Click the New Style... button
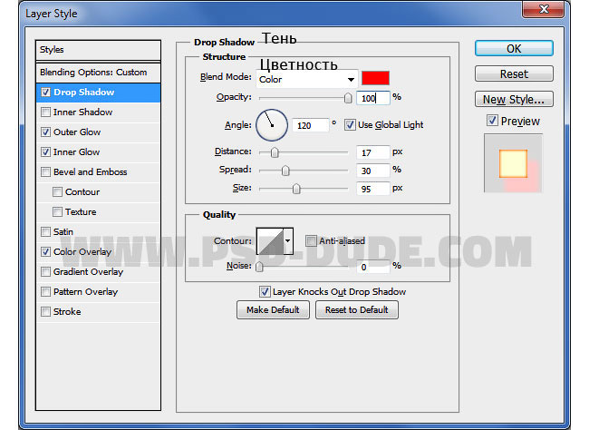This screenshot has width=589, height=430. 514,99
